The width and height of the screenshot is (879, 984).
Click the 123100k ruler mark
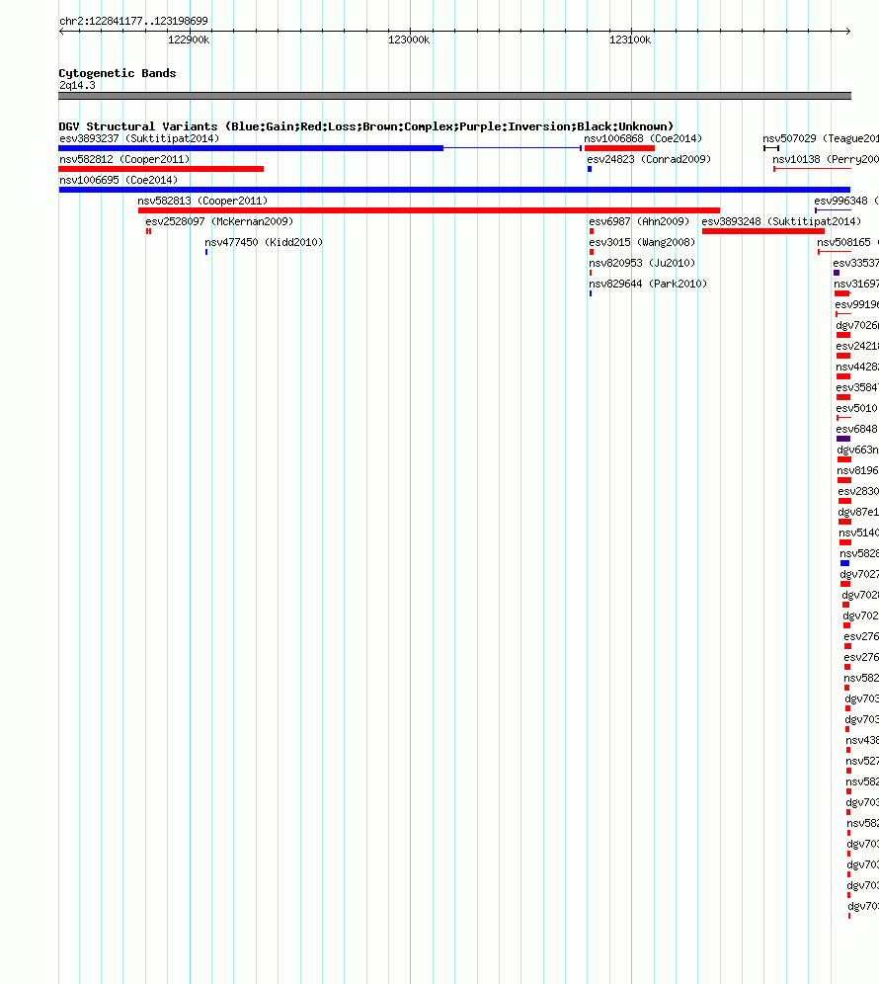coord(630,40)
